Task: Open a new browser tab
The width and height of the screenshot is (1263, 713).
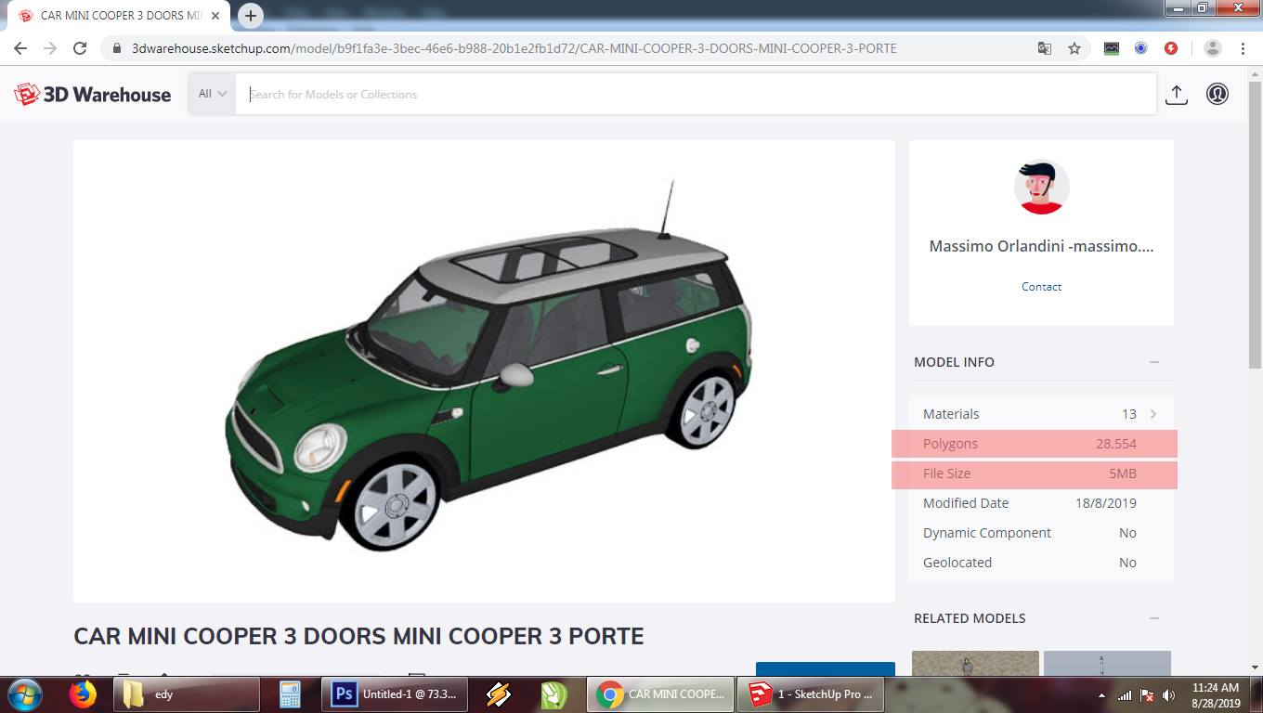Action: [251, 16]
